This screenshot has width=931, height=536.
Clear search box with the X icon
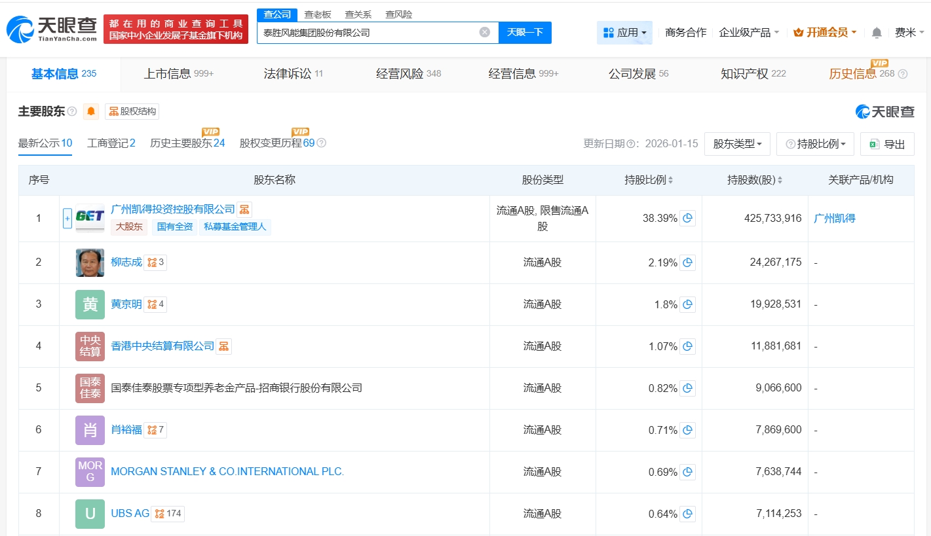coord(484,32)
